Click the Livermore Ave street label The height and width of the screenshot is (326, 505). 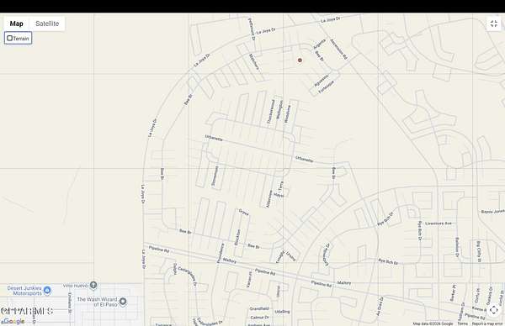(x=439, y=223)
